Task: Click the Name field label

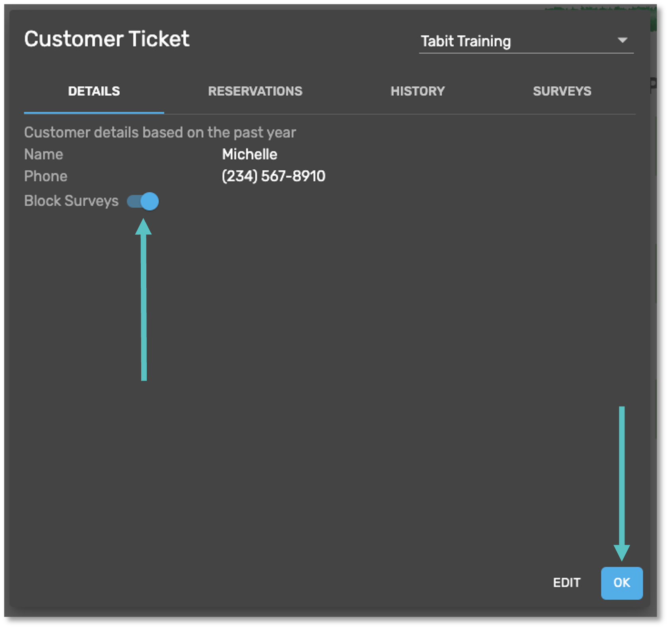Action: click(x=43, y=154)
